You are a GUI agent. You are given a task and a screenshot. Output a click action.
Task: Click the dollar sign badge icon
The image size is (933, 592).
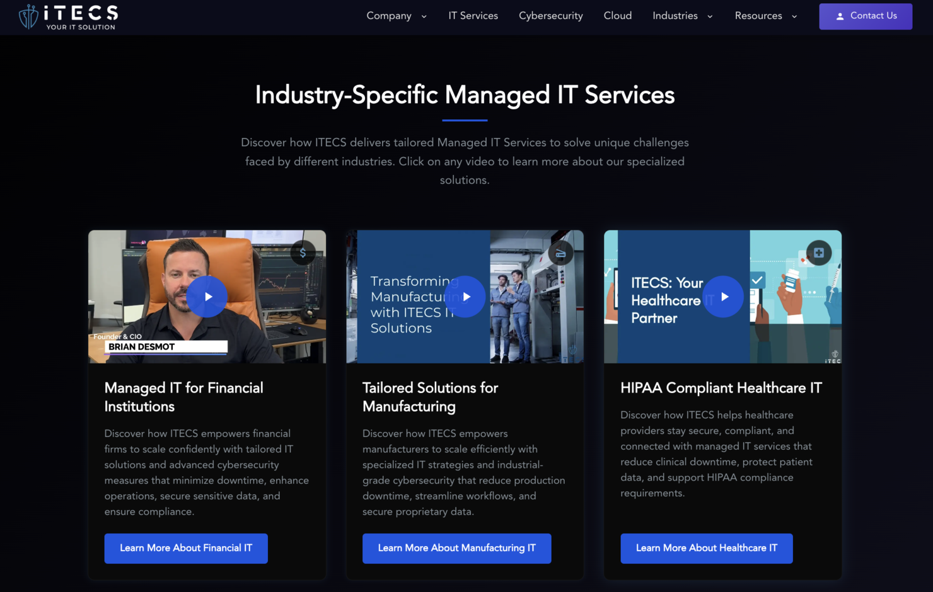pyautogui.click(x=303, y=253)
